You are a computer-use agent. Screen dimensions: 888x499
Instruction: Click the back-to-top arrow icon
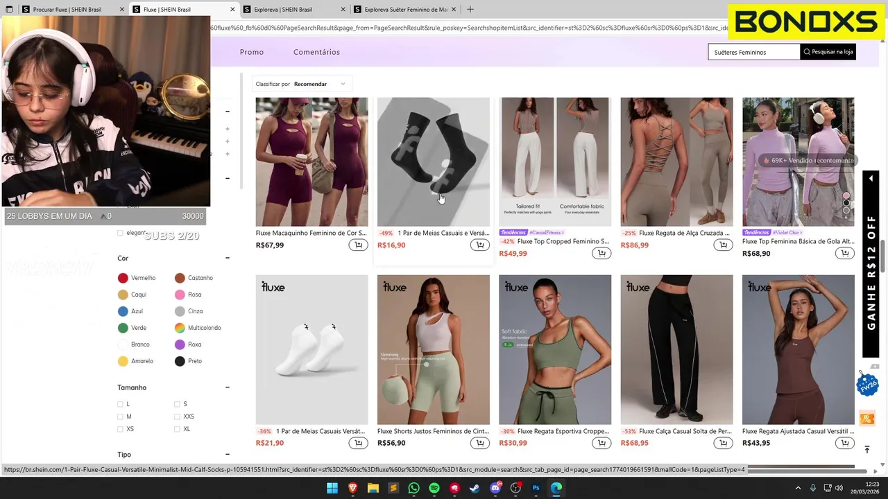click(866, 449)
